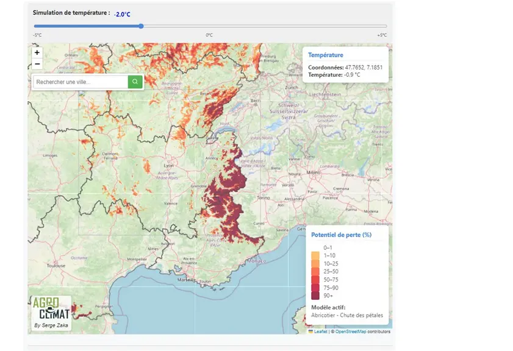Click Montpellier on the map
Image resolution: width=513 pixels, height=351 pixels.
pyautogui.click(x=137, y=259)
